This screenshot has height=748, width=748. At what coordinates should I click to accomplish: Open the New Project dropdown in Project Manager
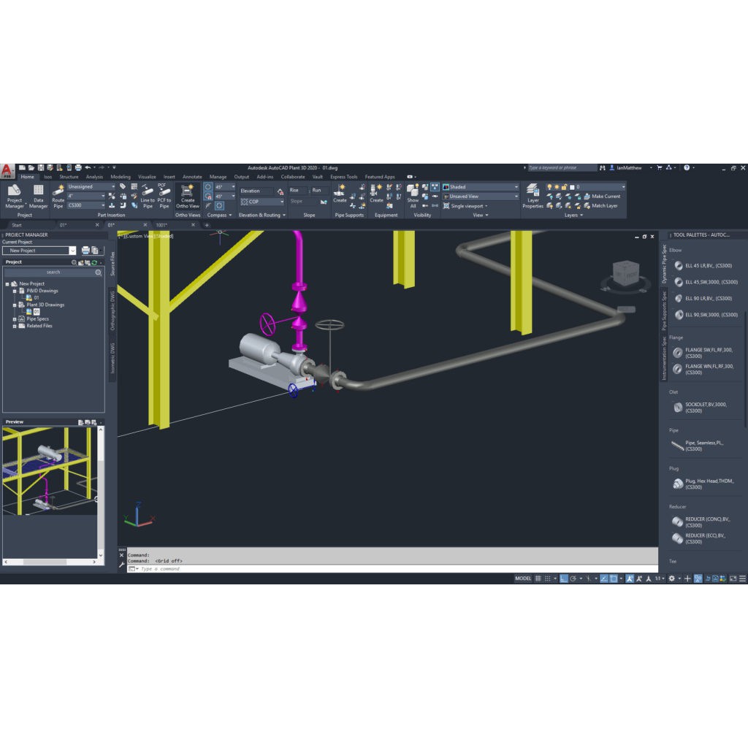tap(72, 251)
